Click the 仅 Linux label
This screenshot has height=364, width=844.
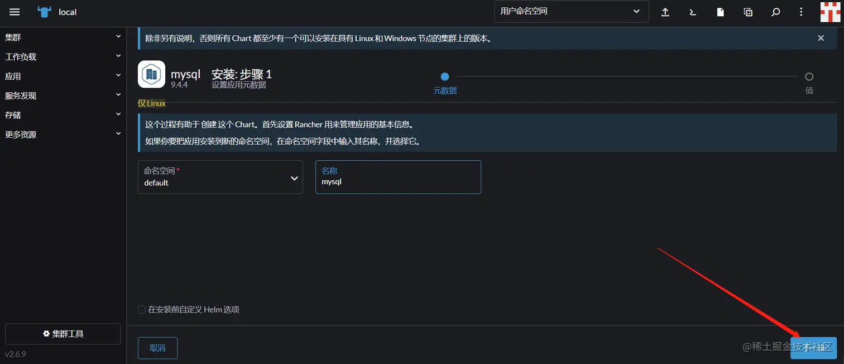152,103
